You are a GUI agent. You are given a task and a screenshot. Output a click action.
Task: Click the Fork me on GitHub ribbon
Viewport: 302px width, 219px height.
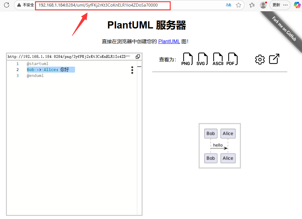click(284, 29)
